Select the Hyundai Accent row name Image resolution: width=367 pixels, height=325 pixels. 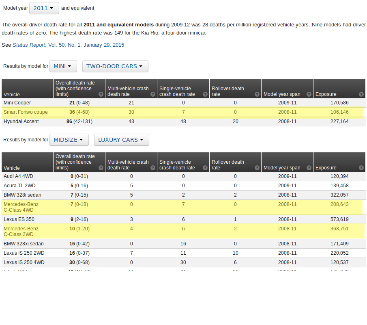tap(21, 121)
